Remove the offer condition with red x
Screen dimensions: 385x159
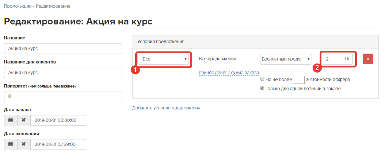(x=368, y=59)
